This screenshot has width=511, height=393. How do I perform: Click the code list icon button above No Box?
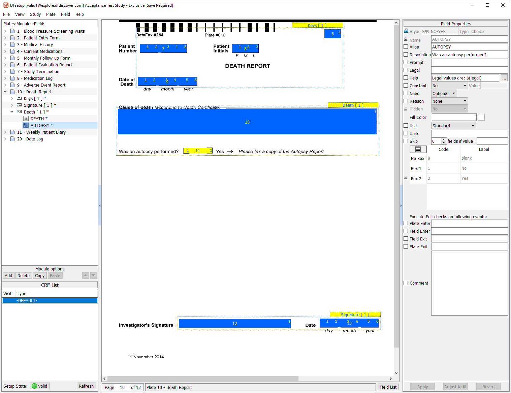click(x=418, y=149)
